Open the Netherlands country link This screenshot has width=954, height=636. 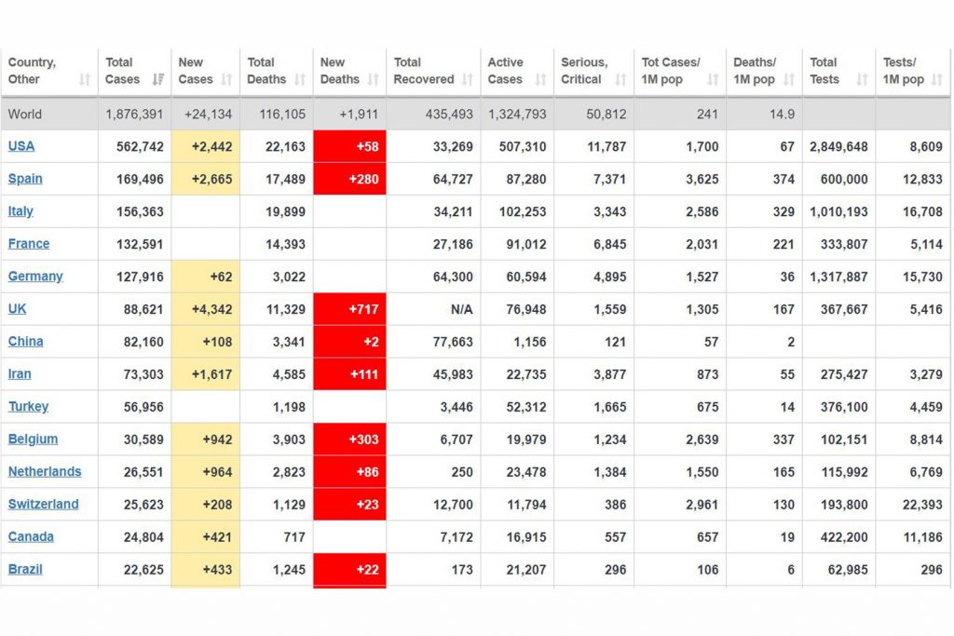coord(45,471)
